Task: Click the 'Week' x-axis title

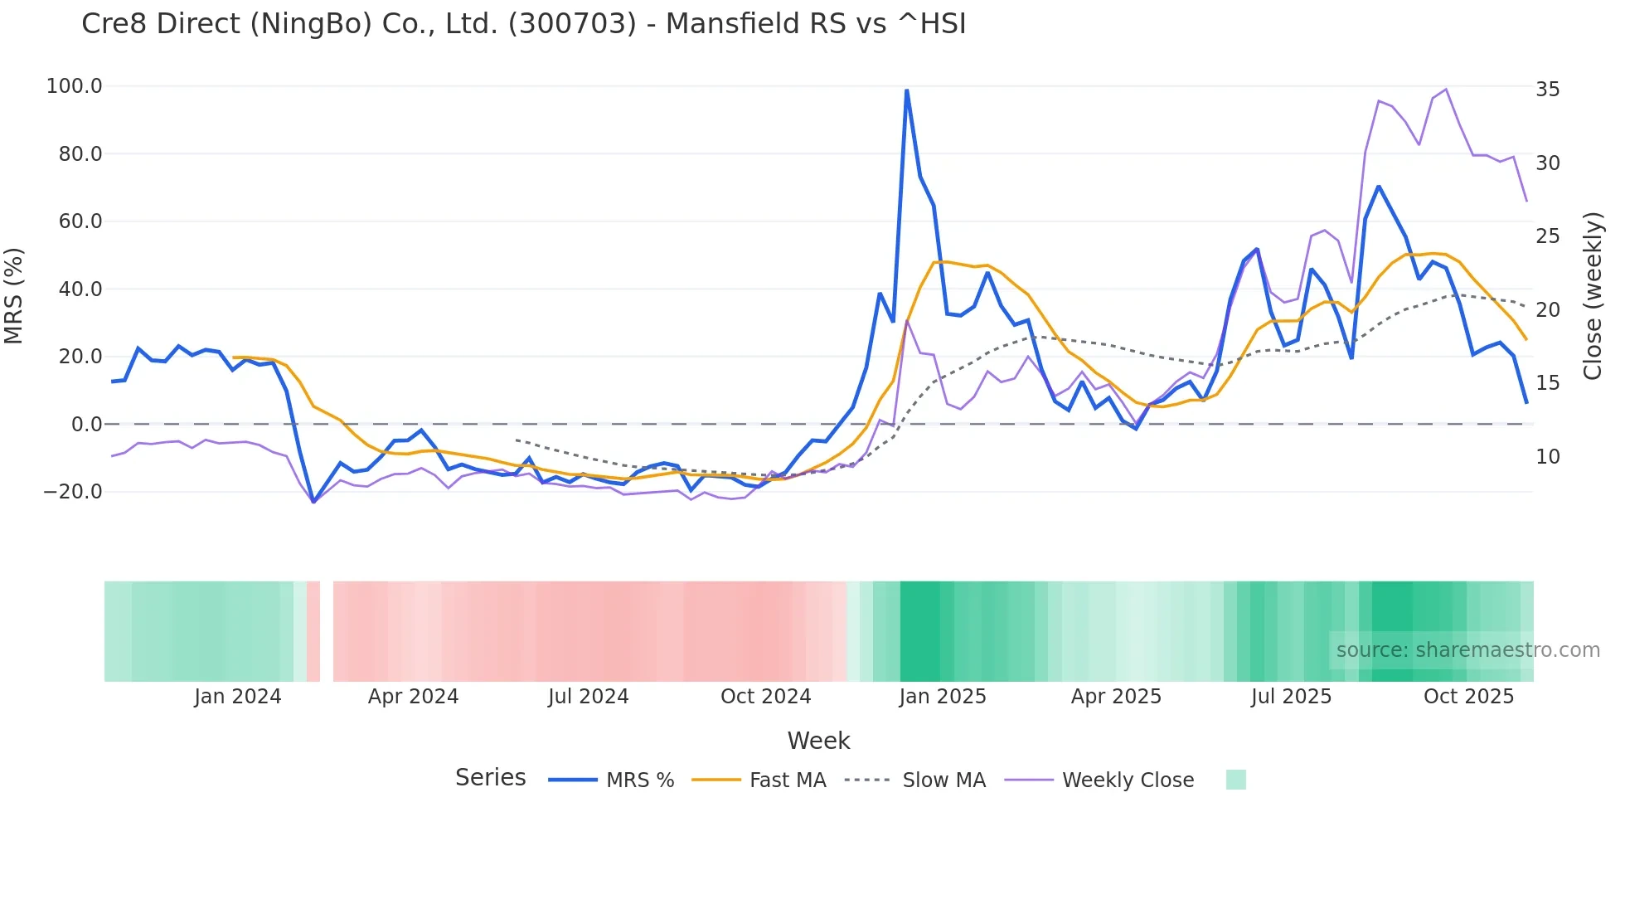Action: click(818, 741)
